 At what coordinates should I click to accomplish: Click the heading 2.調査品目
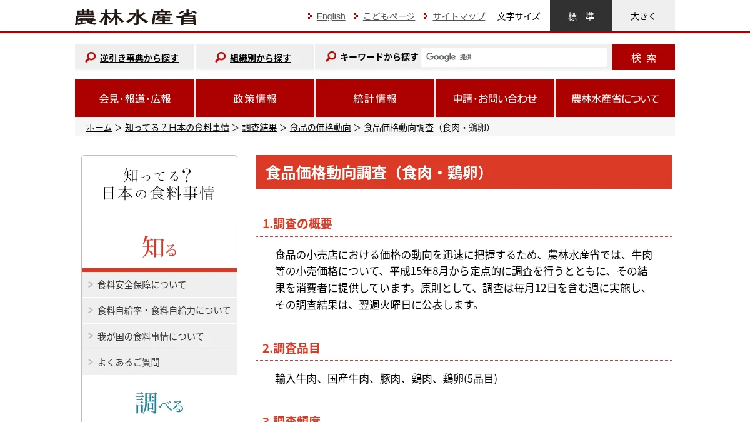pyautogui.click(x=291, y=348)
